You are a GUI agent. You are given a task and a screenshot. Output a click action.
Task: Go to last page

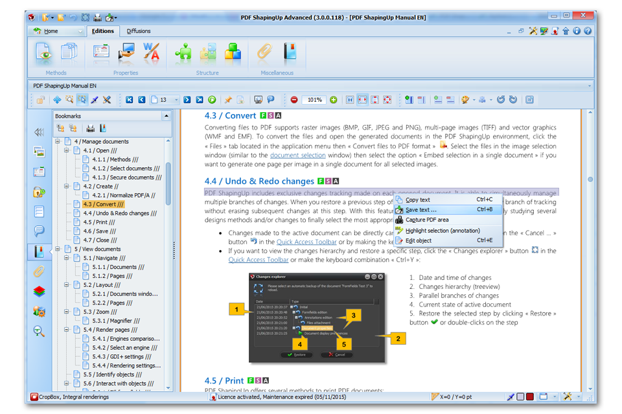tap(200, 100)
